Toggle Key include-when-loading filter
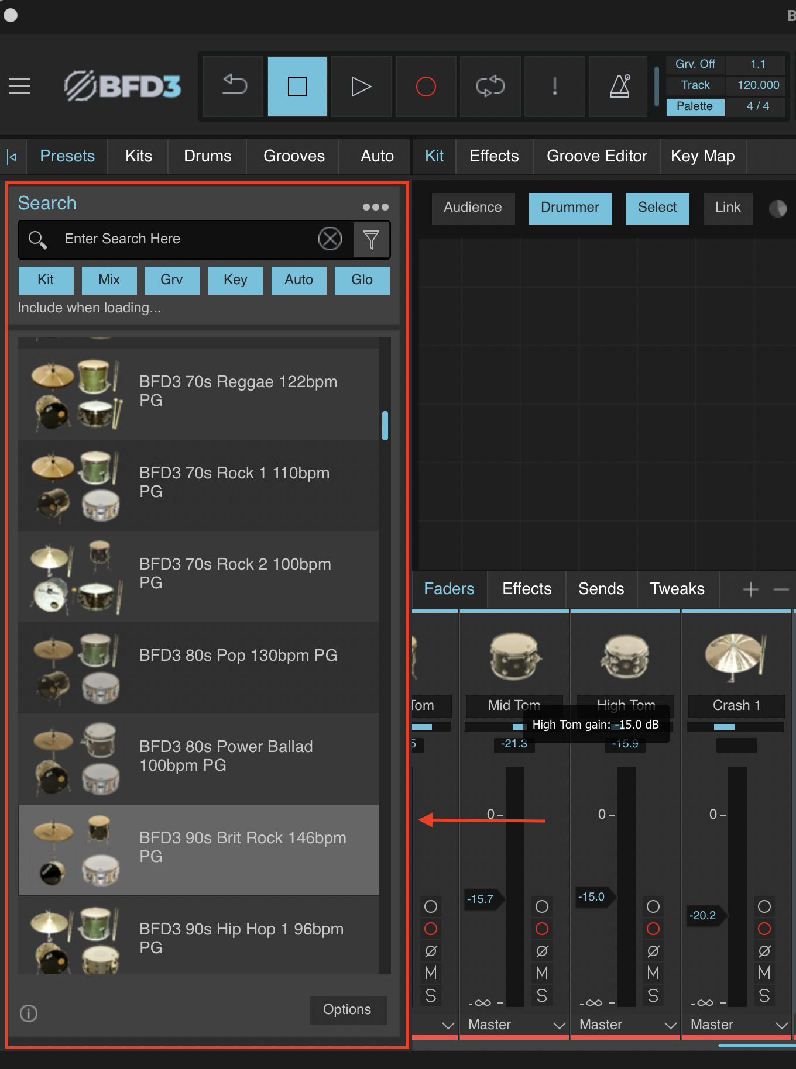Screen dimensions: 796x1069 235,280
